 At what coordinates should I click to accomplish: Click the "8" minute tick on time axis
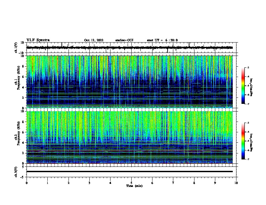[194, 183]
